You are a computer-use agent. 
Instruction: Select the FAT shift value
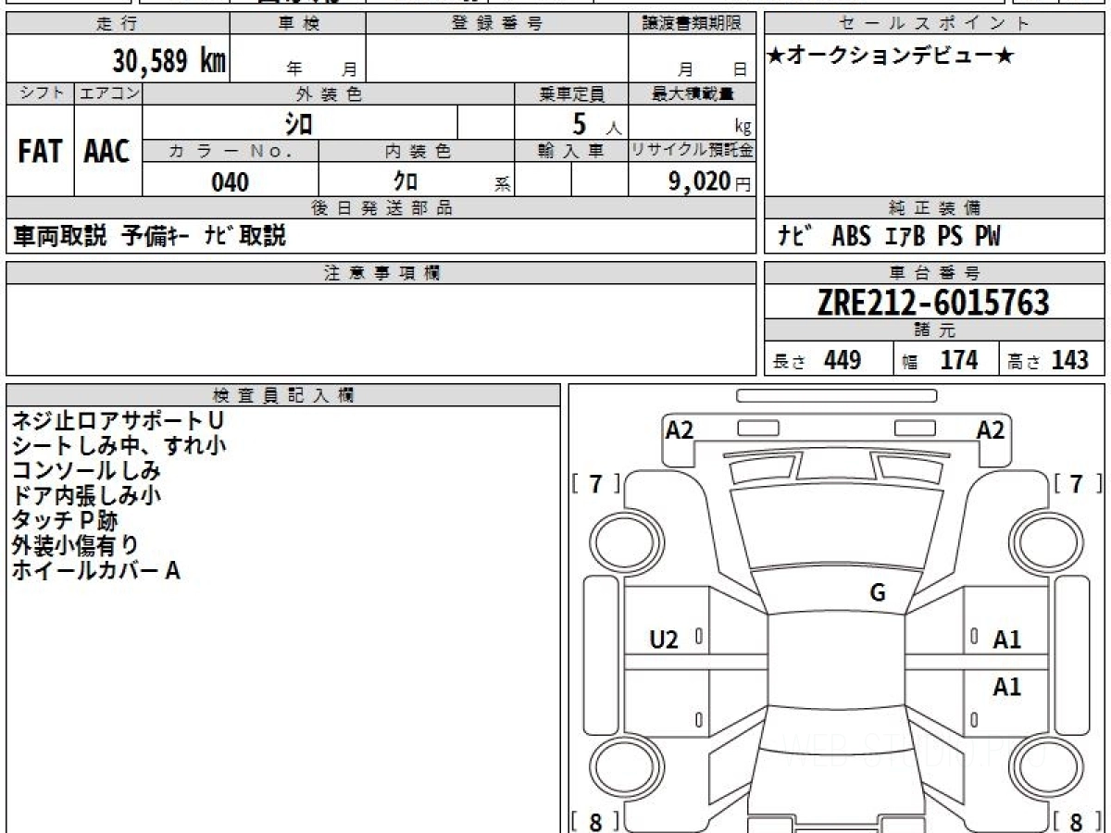click(x=41, y=152)
